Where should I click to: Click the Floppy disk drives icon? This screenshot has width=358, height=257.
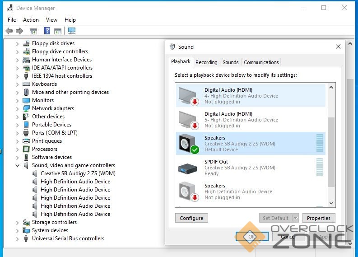(26, 43)
